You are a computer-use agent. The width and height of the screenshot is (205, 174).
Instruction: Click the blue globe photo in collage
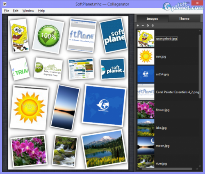[104, 106]
